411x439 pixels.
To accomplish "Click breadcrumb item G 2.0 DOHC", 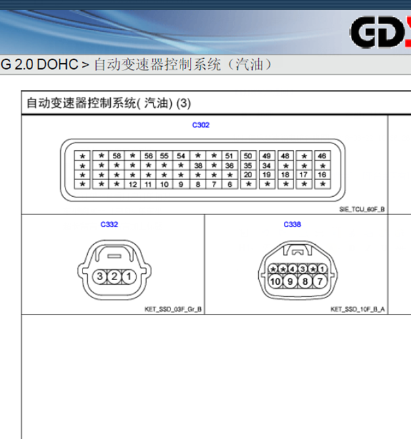I will [x=39, y=65].
